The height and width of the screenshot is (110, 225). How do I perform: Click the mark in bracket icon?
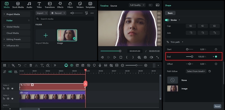tap(127, 57)
